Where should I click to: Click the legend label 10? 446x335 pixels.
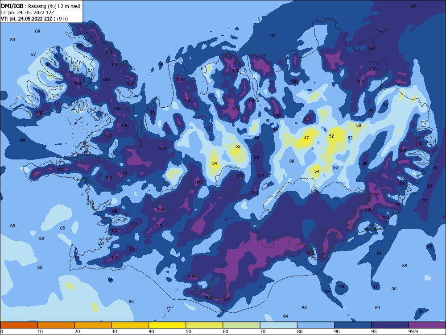(40, 331)
